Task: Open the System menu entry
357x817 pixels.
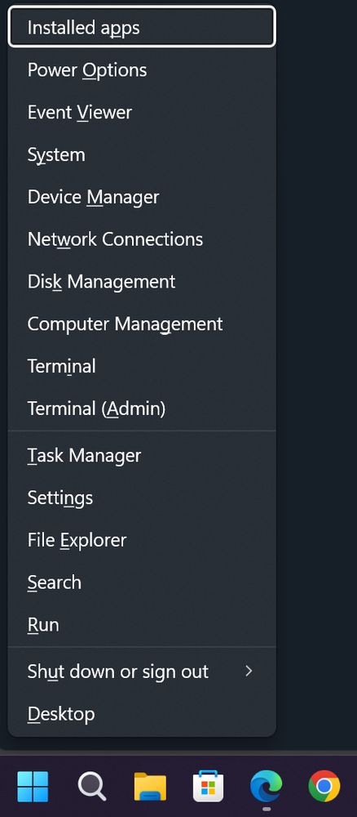Action: tap(142, 154)
